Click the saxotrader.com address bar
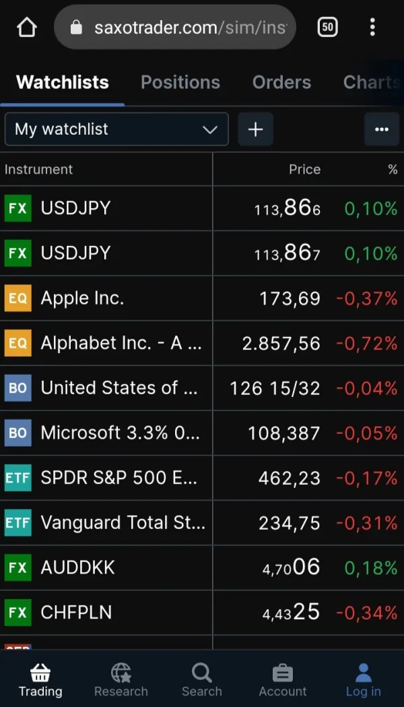 pyautogui.click(x=182, y=28)
